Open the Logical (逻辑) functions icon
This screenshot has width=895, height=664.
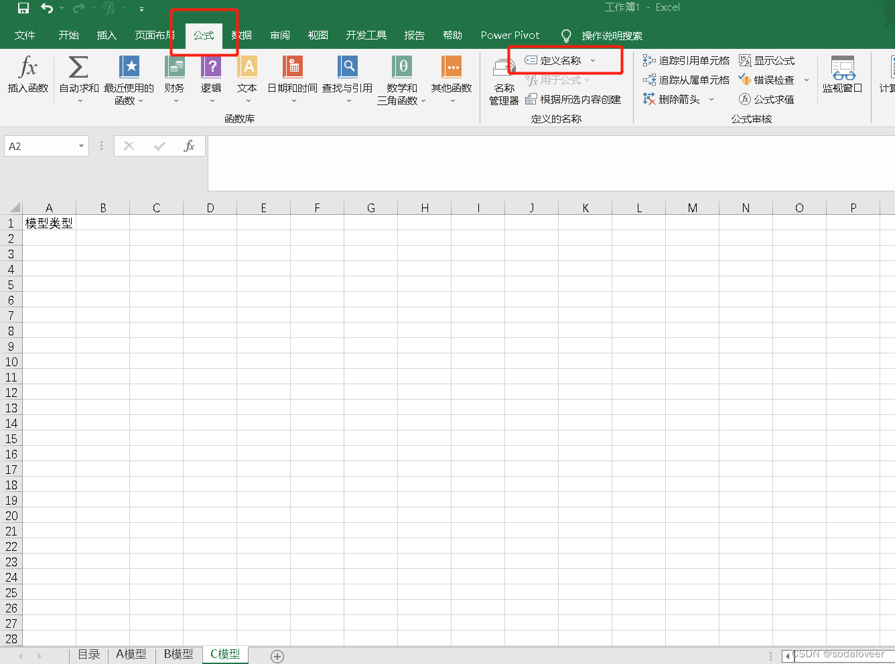[211, 67]
